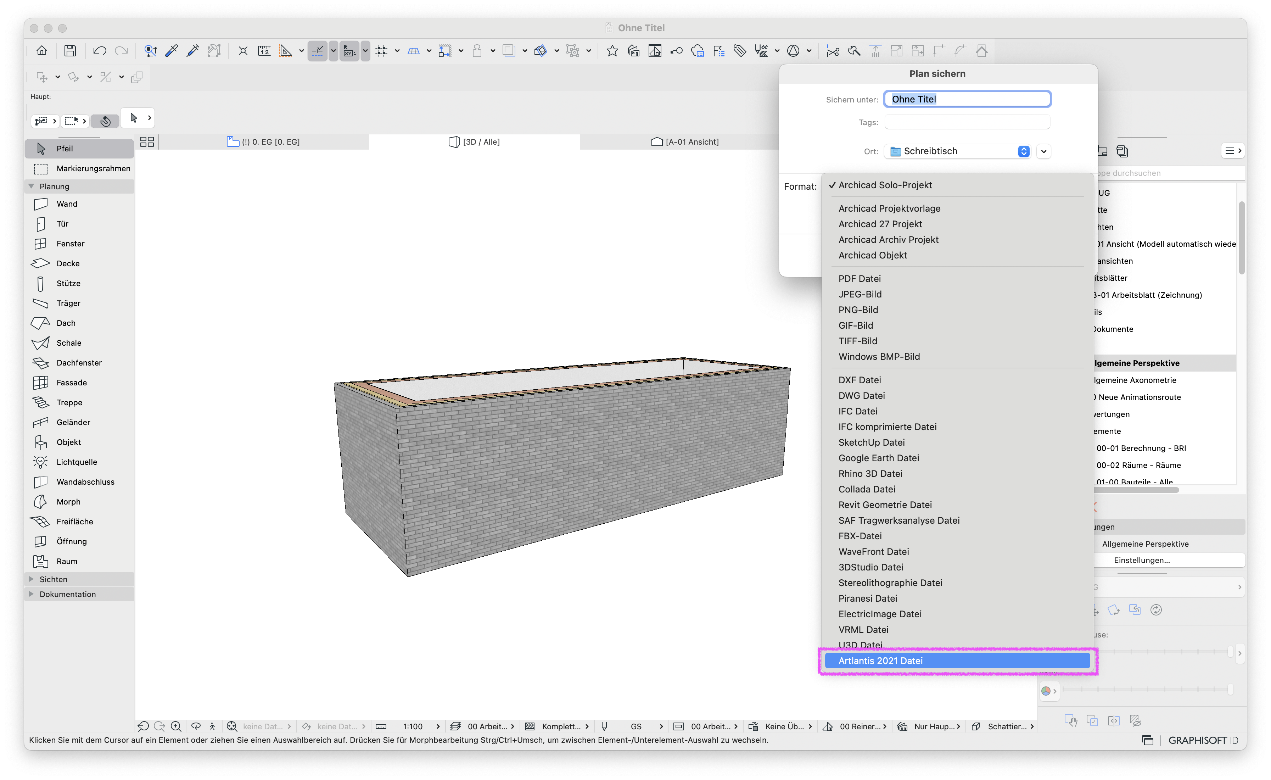Choose Archicad Projektvorlage format
The height and width of the screenshot is (780, 1271).
957,208
